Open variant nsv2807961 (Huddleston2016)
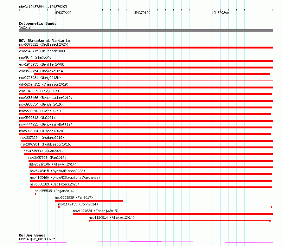 pos(46,144)
